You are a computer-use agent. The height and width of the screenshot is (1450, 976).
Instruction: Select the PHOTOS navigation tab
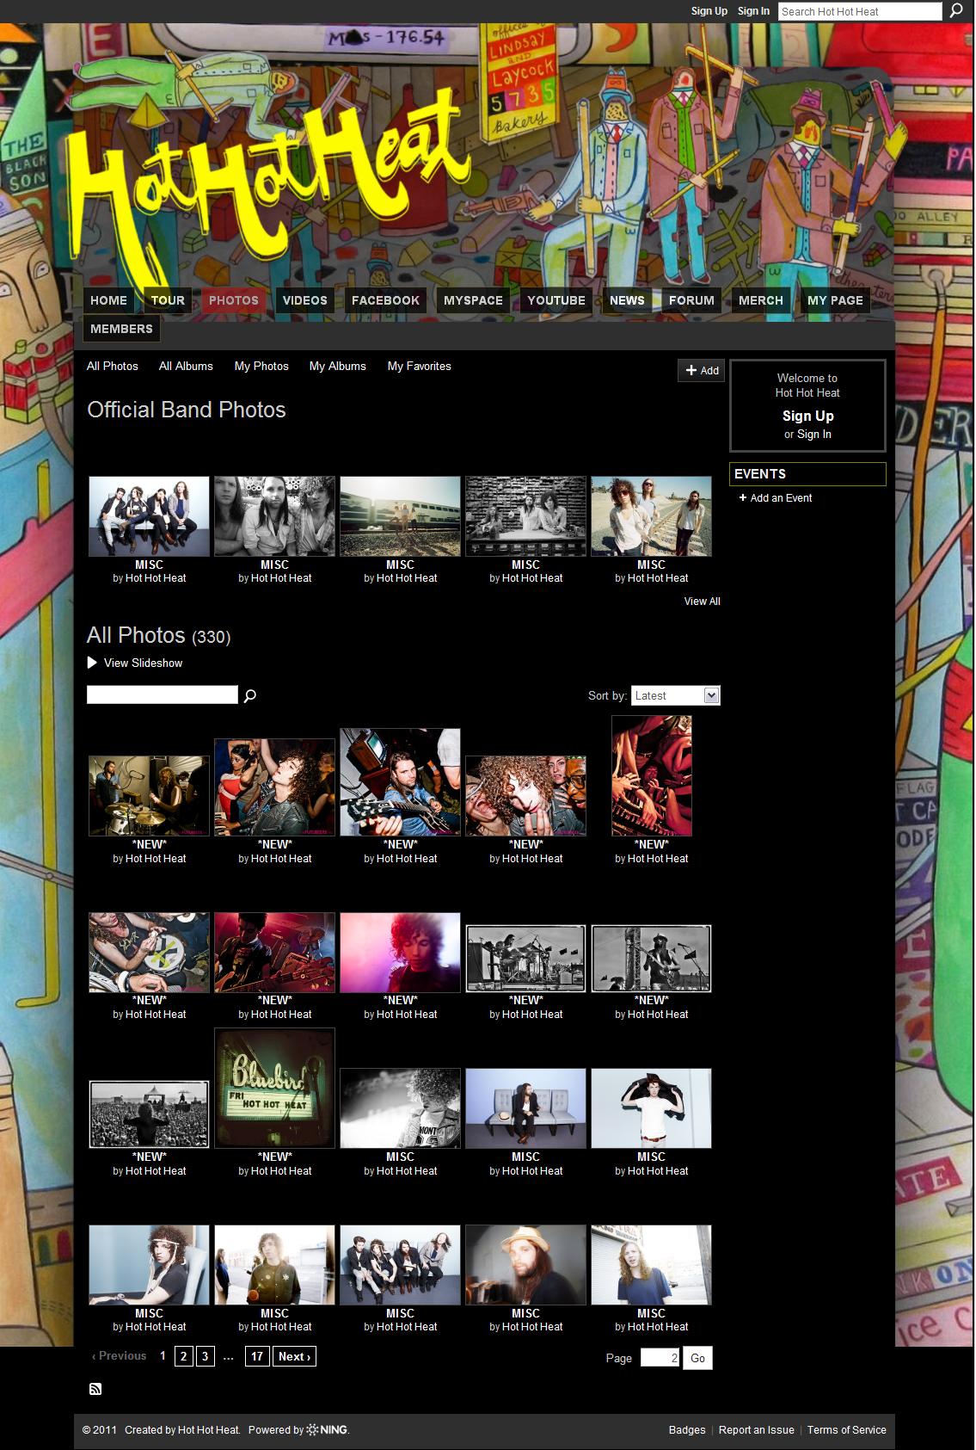click(x=233, y=300)
